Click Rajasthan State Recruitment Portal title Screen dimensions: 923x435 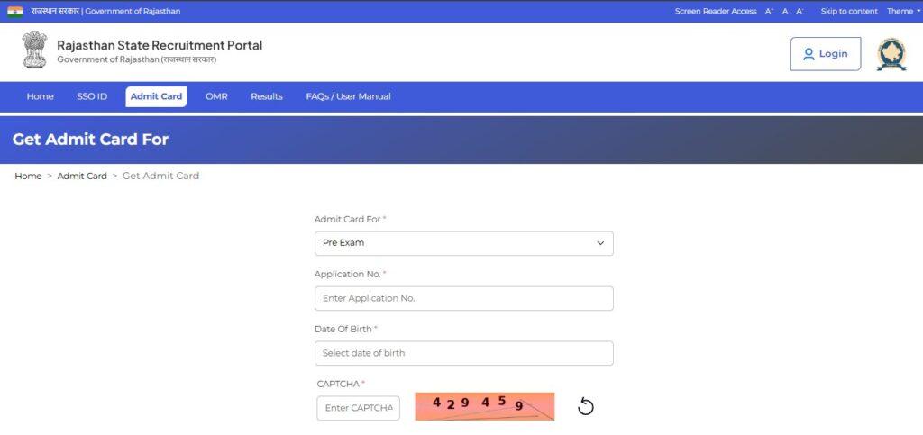[x=160, y=45]
